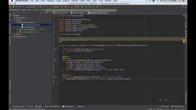Click DatePicker breadcrumb in navigation bar
Image resolution: width=196 pixels, height=110 pixels.
[x=15, y=10]
